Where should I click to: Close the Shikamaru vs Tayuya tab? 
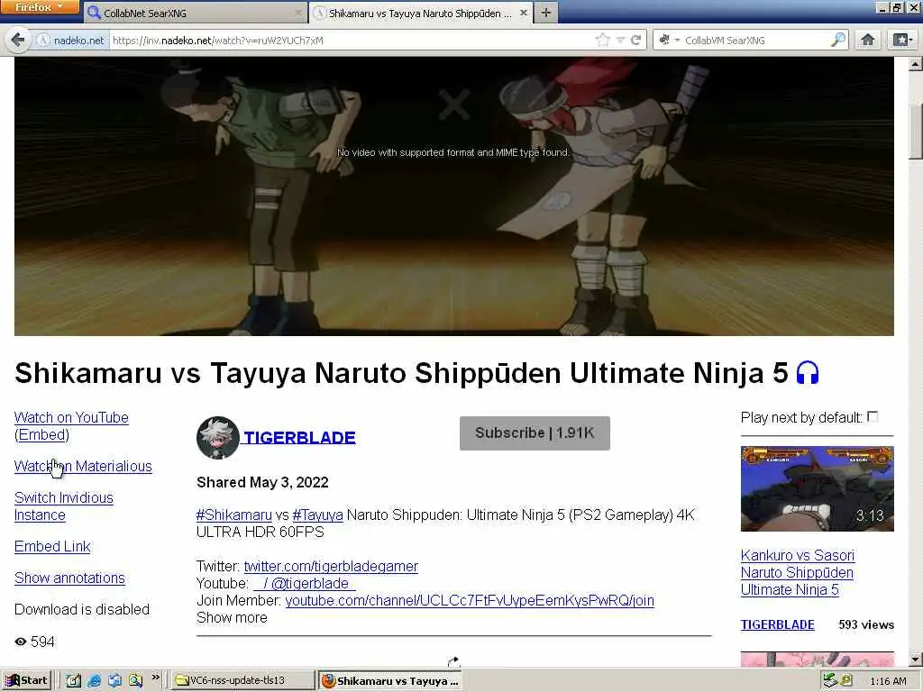coord(524,13)
